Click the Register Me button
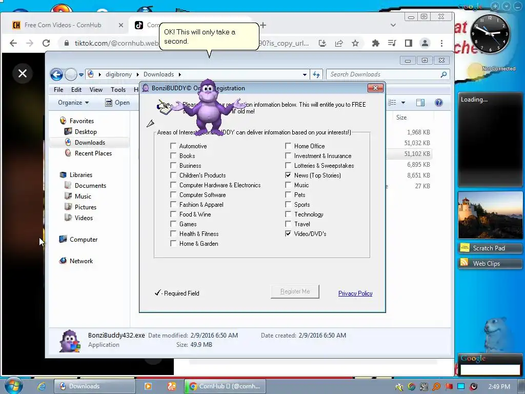Screen dimensions: 525x394 click(x=295, y=291)
